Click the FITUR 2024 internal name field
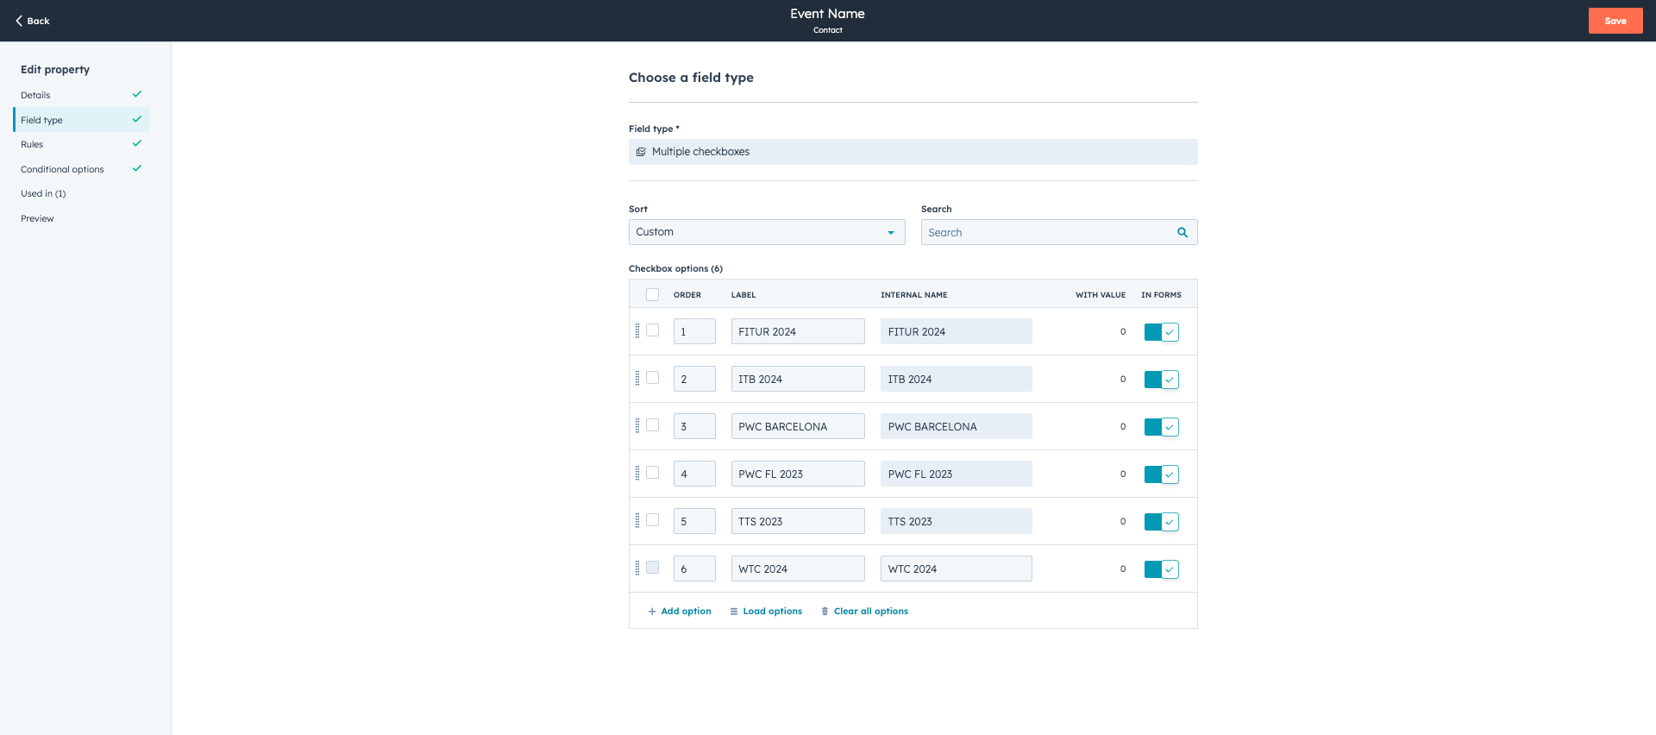The width and height of the screenshot is (1656, 735). point(957,331)
